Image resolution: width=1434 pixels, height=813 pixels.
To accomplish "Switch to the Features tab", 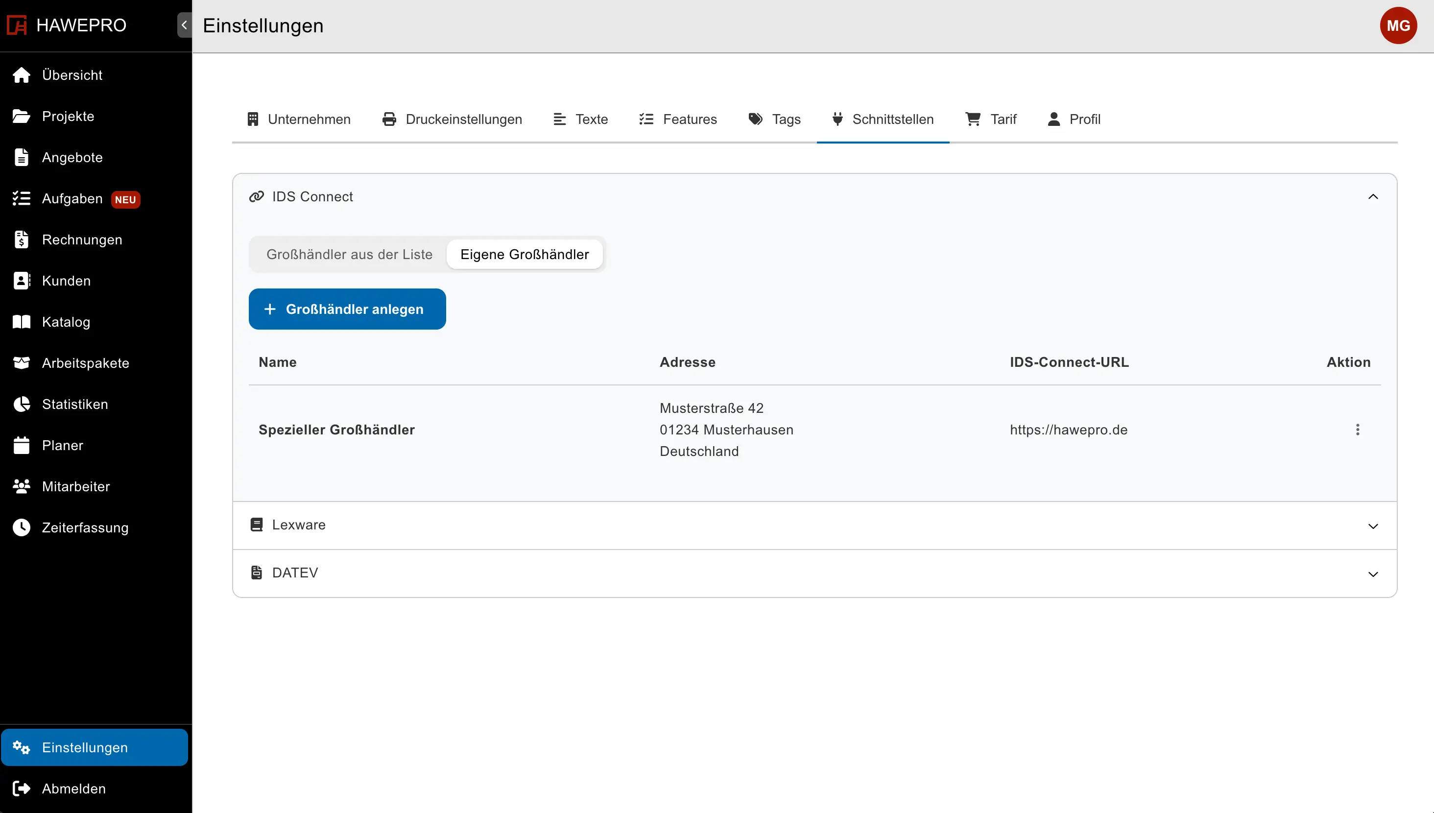I will (x=678, y=120).
